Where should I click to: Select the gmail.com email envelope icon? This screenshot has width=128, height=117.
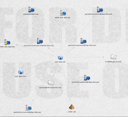114,57
